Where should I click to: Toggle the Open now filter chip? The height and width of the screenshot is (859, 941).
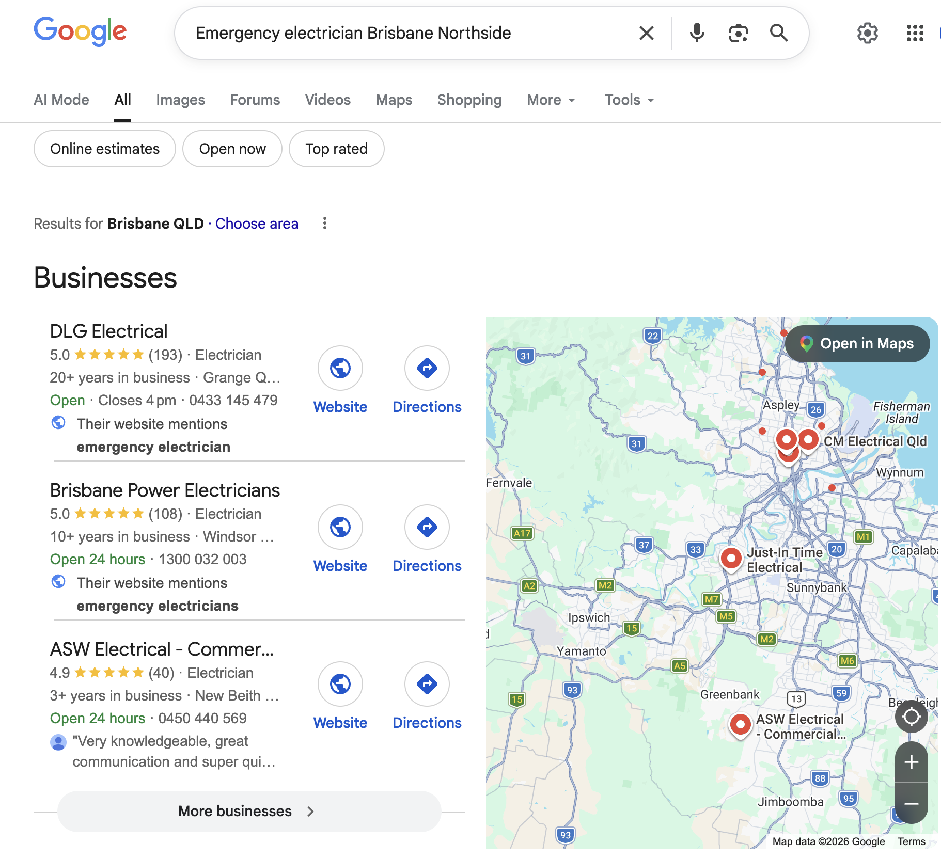(232, 149)
